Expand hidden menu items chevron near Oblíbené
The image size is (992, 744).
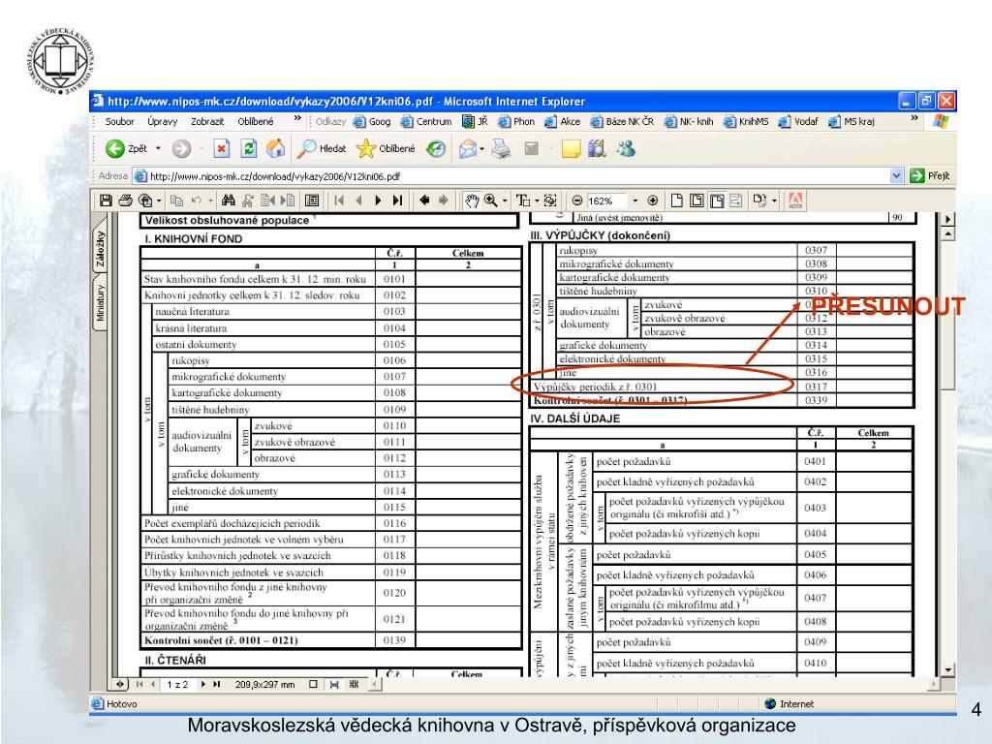point(297,118)
